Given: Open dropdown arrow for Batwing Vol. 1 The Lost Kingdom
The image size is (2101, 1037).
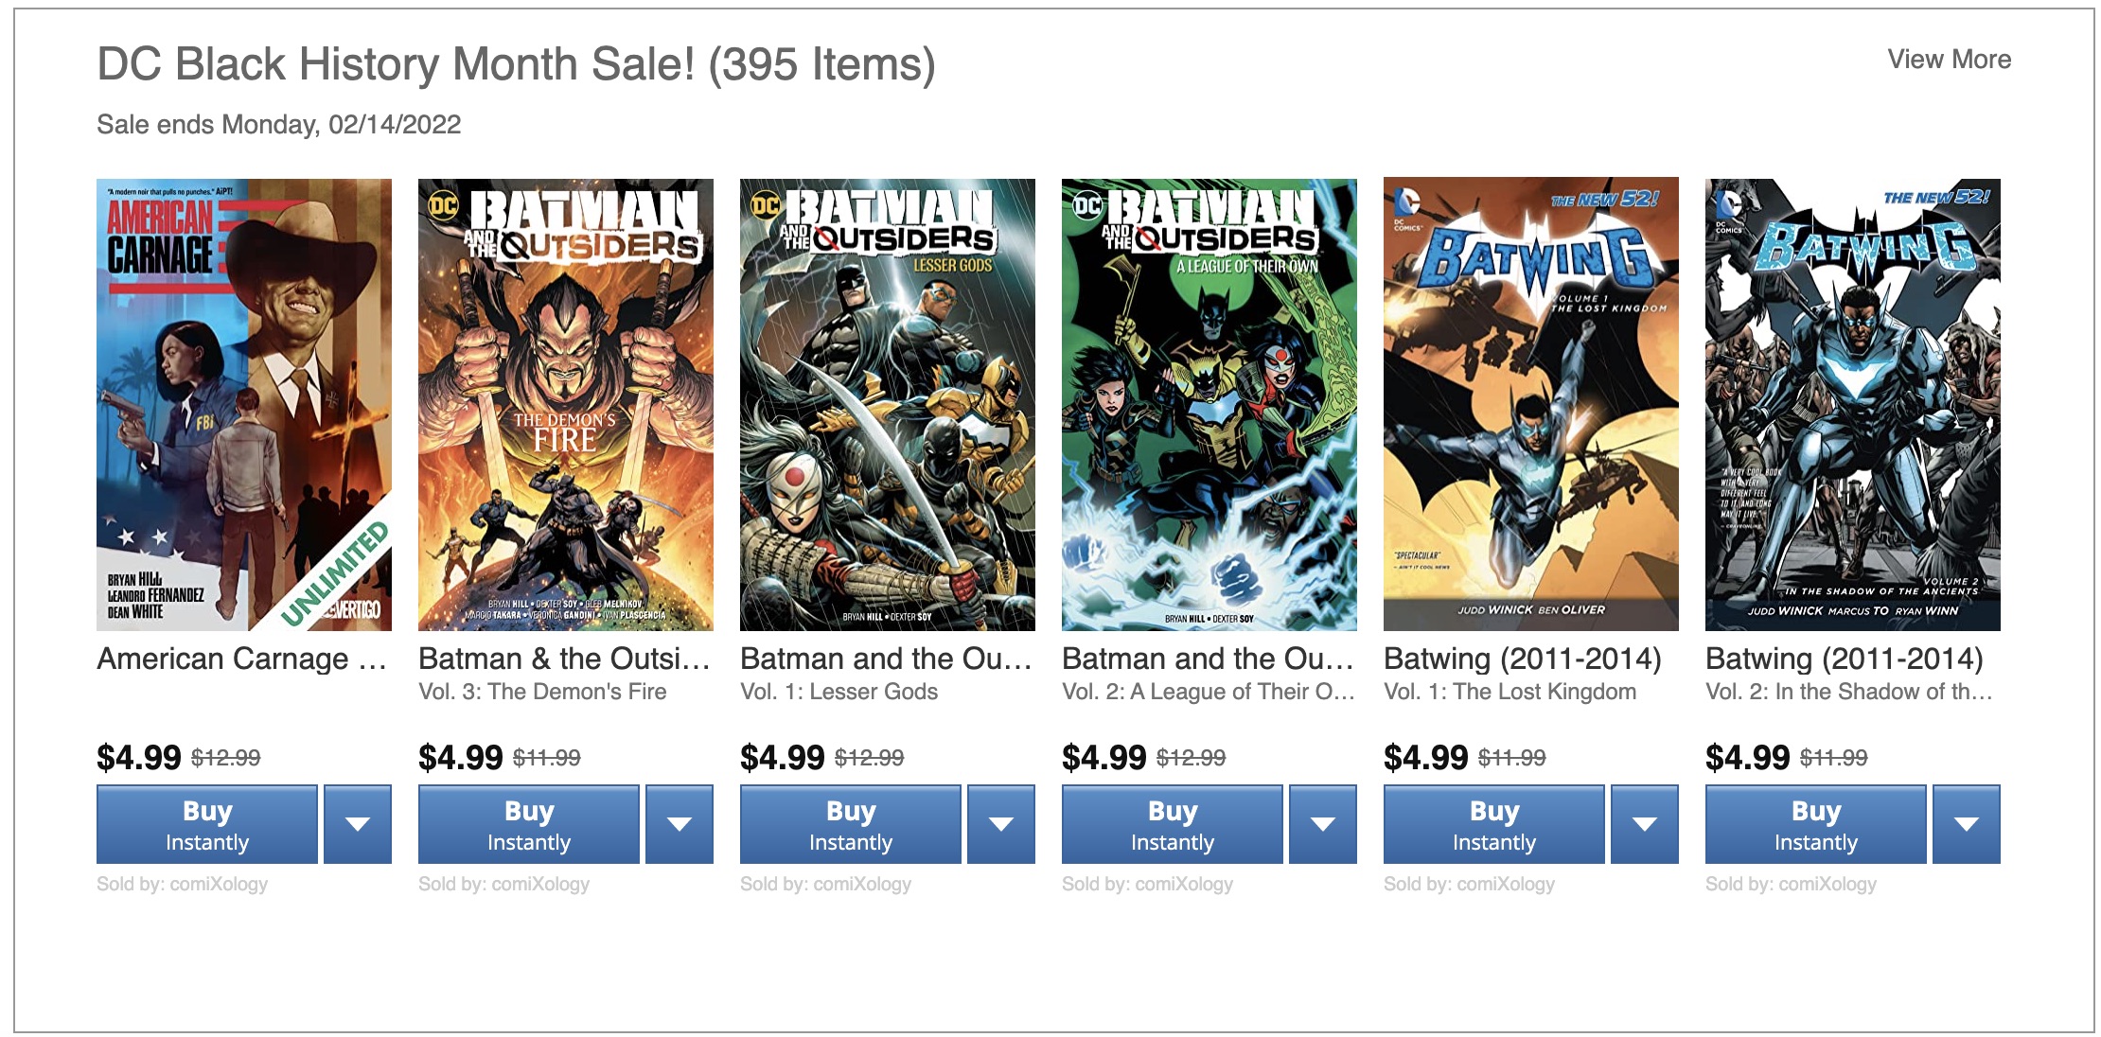Looking at the screenshot, I should click(x=1645, y=824).
